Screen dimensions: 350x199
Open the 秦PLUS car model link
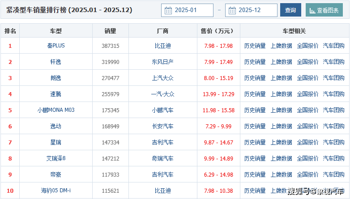(x=56, y=46)
